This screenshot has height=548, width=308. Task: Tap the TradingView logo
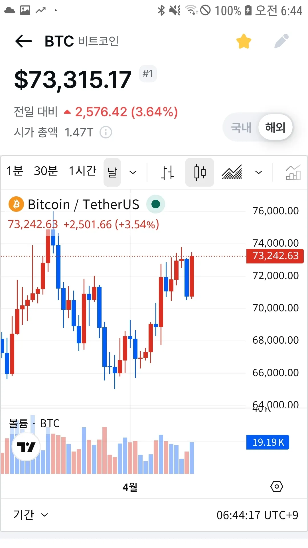26,447
